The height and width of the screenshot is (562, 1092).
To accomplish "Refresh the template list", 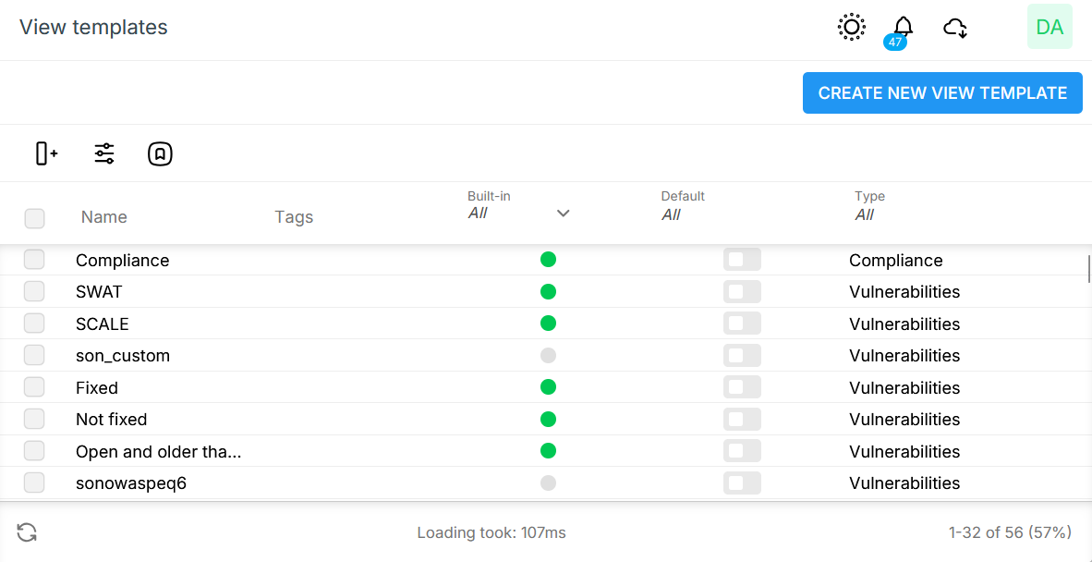I will click(27, 532).
